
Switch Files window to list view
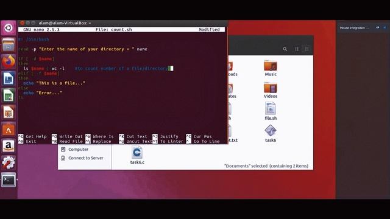[297, 49]
